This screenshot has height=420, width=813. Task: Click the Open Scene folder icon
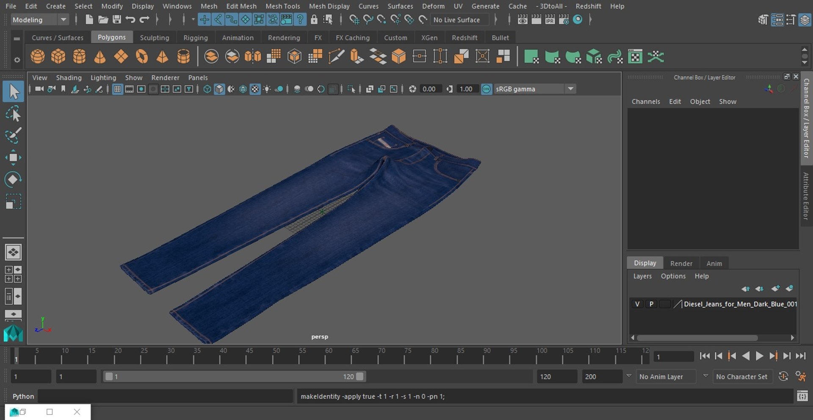(103, 19)
